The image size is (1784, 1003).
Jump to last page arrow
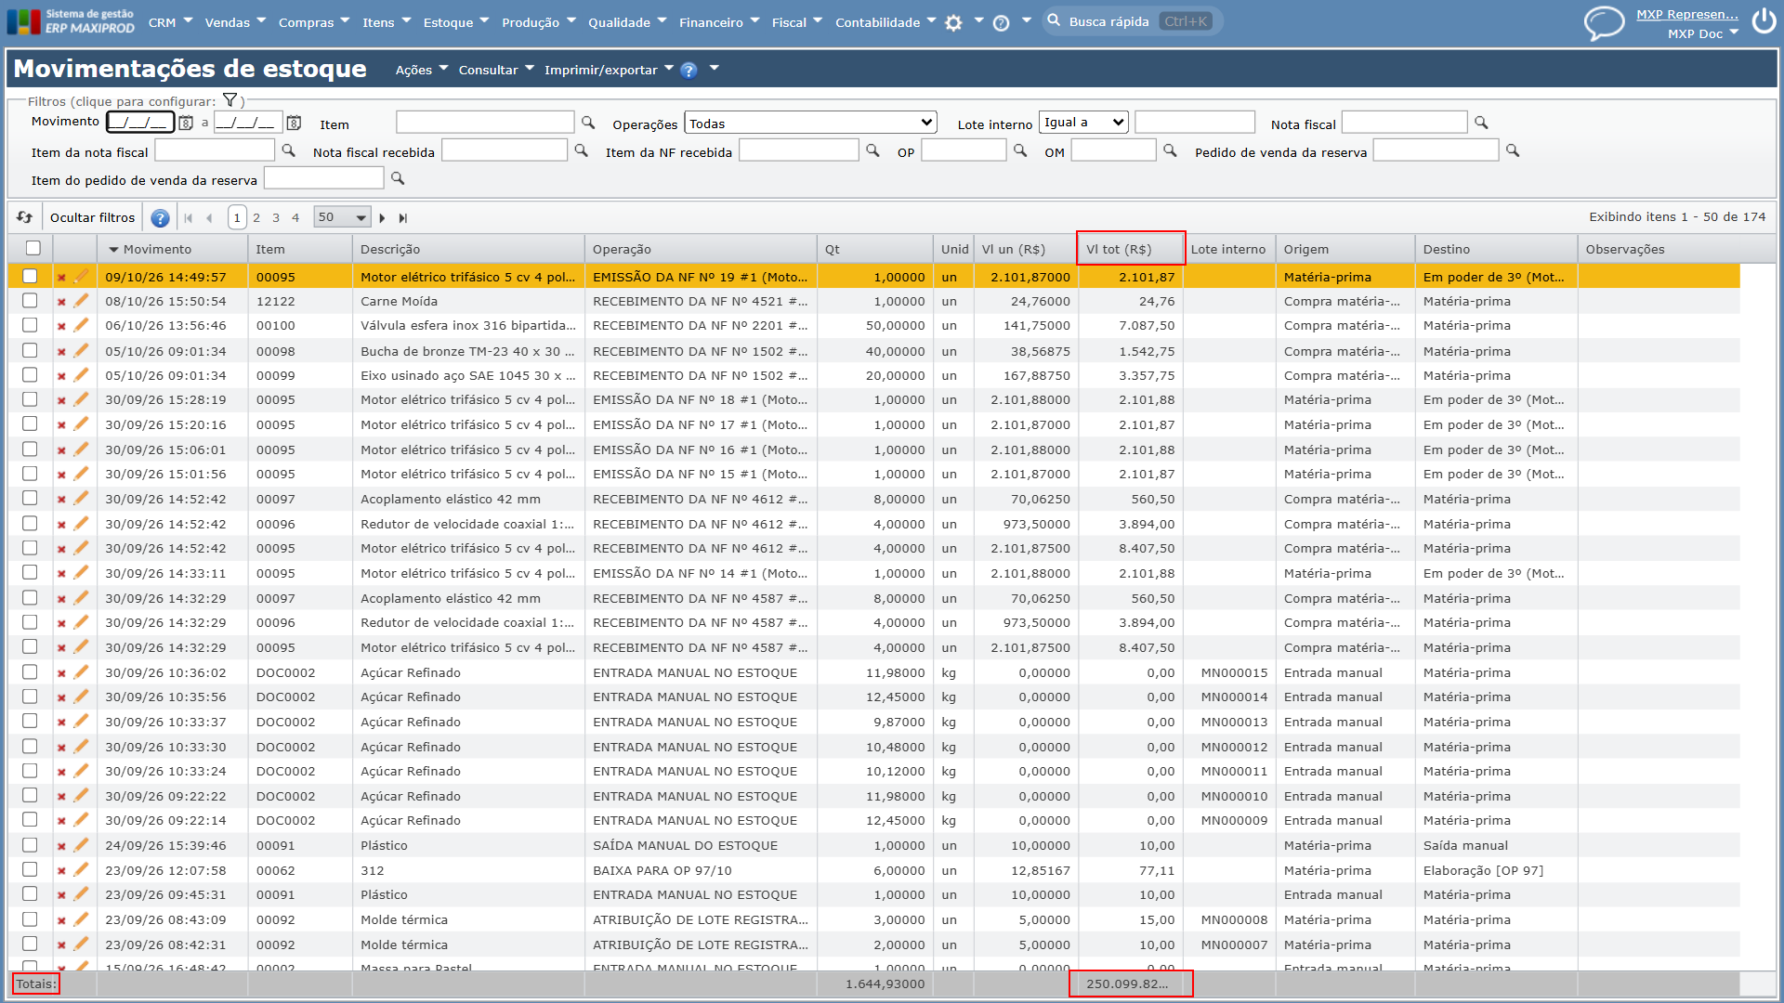[x=402, y=218]
